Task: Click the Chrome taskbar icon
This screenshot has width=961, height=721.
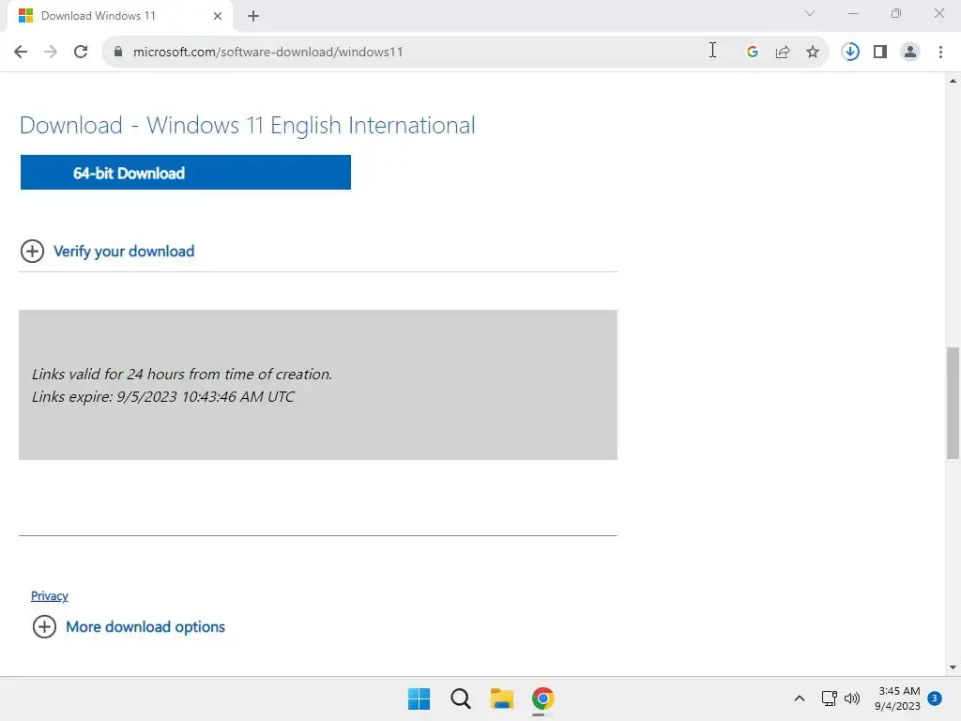Action: point(542,698)
